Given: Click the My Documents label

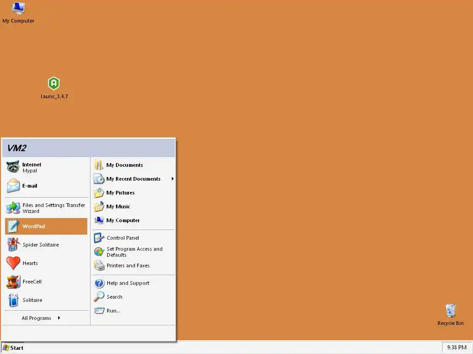Looking at the screenshot, I should point(125,165).
